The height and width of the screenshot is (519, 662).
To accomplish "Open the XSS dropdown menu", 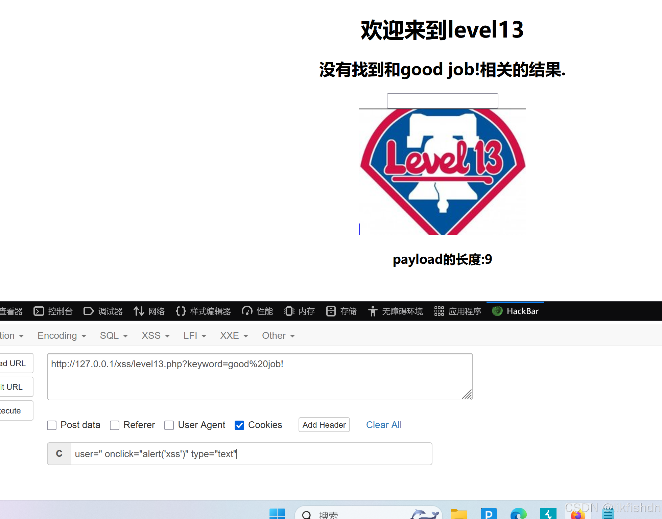I will (156, 336).
